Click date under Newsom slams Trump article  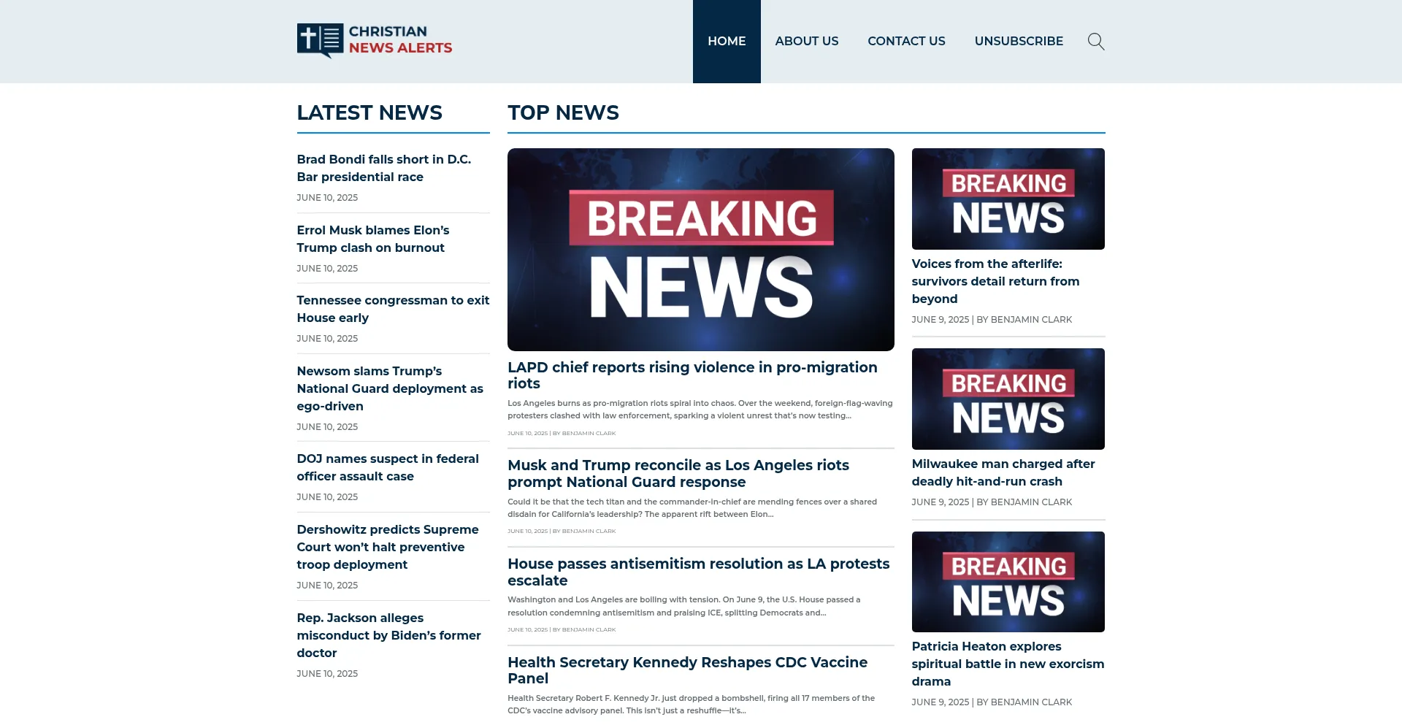(327, 427)
